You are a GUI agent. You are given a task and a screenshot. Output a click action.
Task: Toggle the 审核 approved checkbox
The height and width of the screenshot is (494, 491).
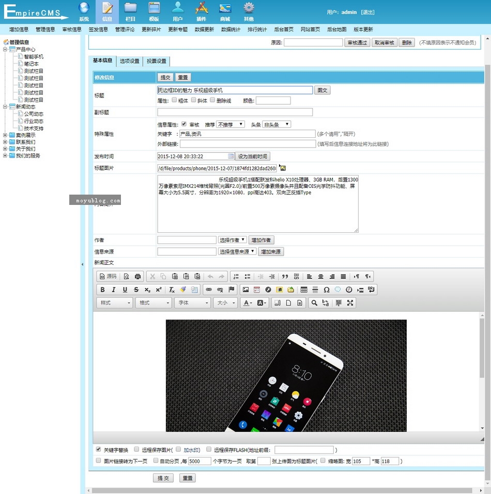point(184,124)
